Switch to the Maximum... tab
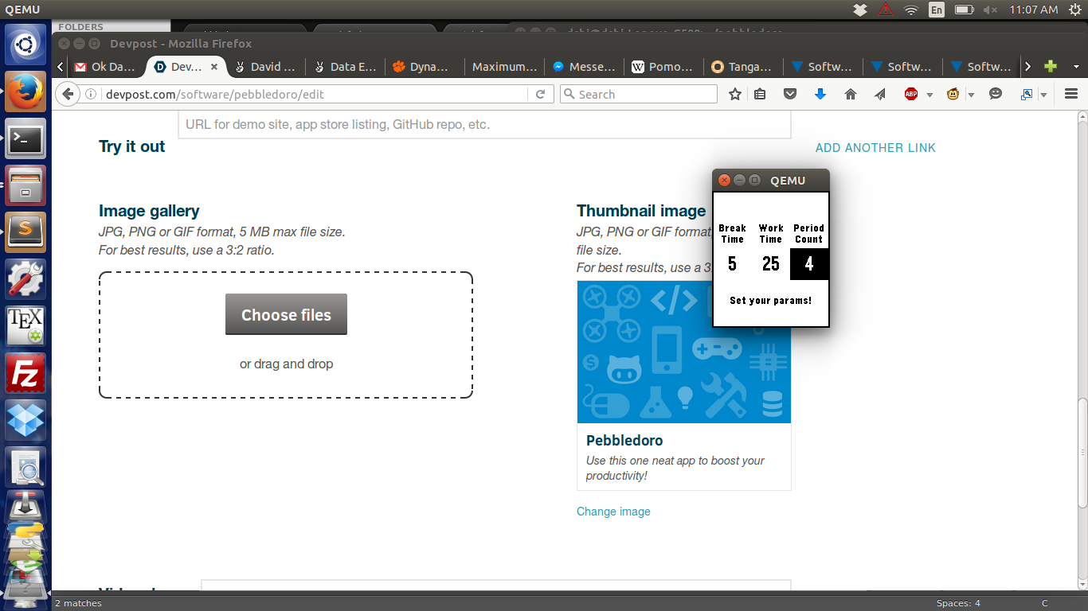Image resolution: width=1088 pixels, height=611 pixels. tap(505, 67)
